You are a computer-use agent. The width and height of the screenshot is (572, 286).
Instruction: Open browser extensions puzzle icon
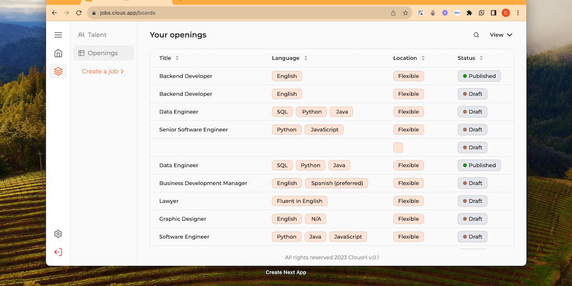(469, 13)
